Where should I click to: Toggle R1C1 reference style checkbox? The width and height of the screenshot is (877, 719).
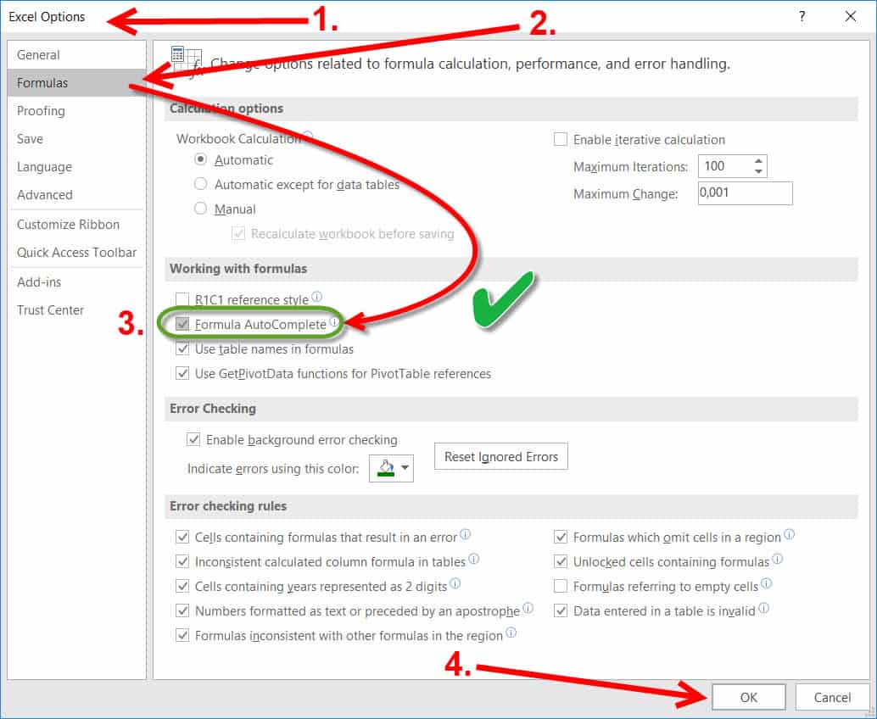(182, 299)
